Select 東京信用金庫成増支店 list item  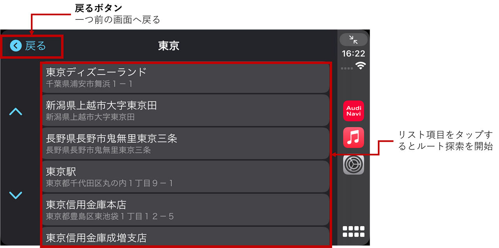[x=186, y=236]
